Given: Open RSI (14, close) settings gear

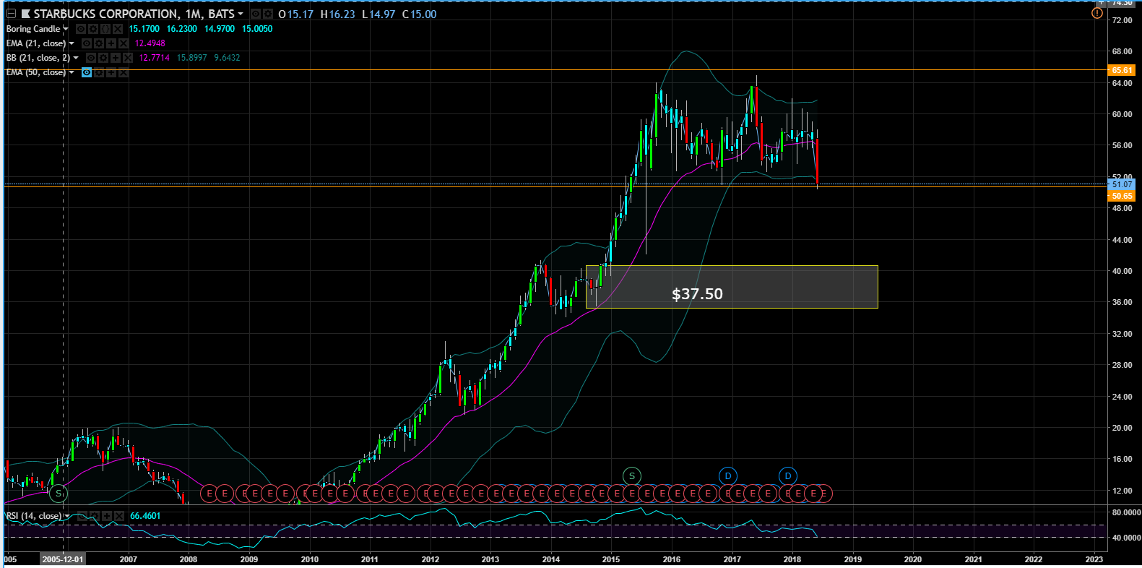Looking at the screenshot, I should click(x=95, y=516).
